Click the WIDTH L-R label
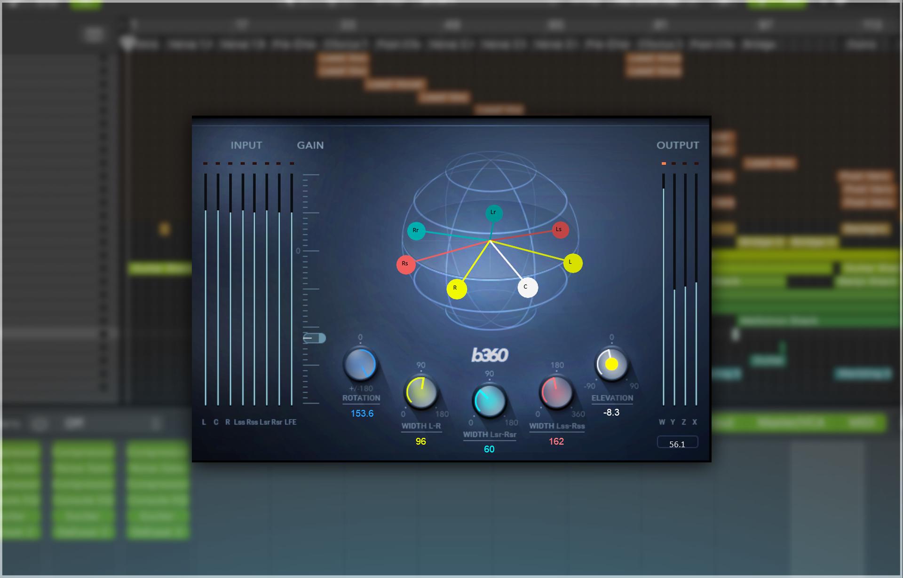 [x=421, y=426]
